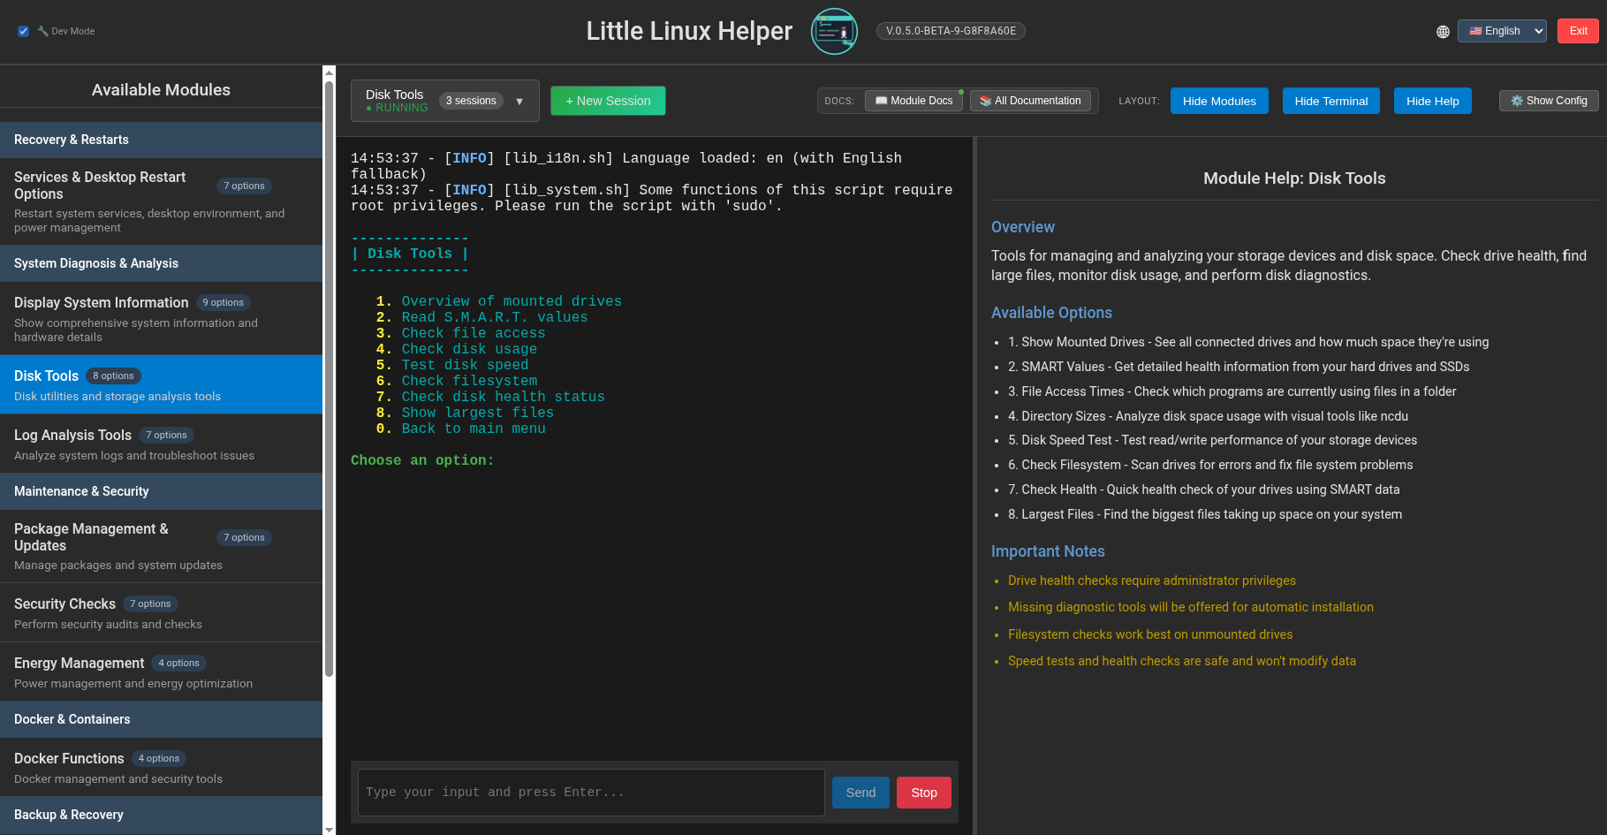Viewport: 1607px width, 835px height.
Task: Collapse Backup & Recovery category
Action: (161, 815)
